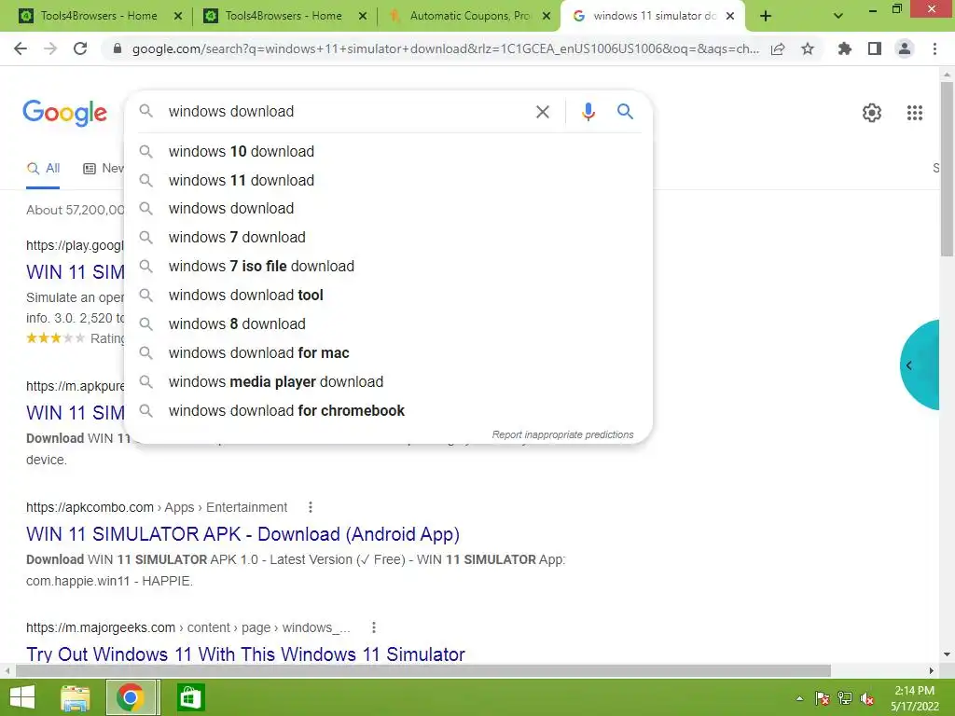The width and height of the screenshot is (955, 716).
Task: Open the Google apps grid
Action: click(914, 113)
